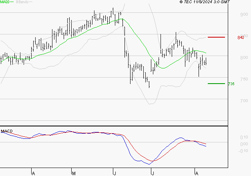The image size is (251, 176).
Task: Click the 700 price axis label
Action: pyautogui.click(x=244, y=101)
